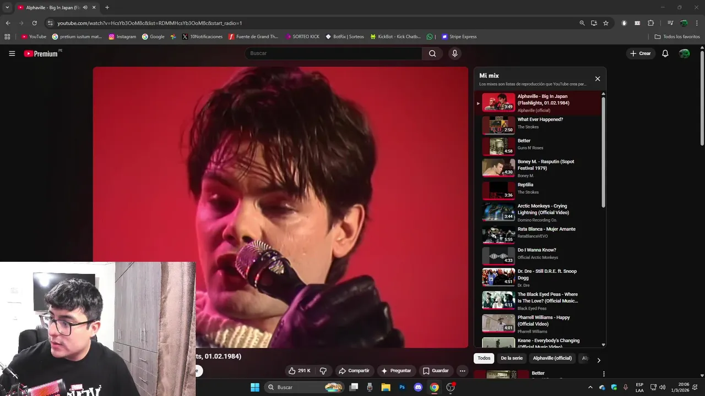Go back in Chrome browser
The width and height of the screenshot is (705, 396).
pos(8,23)
